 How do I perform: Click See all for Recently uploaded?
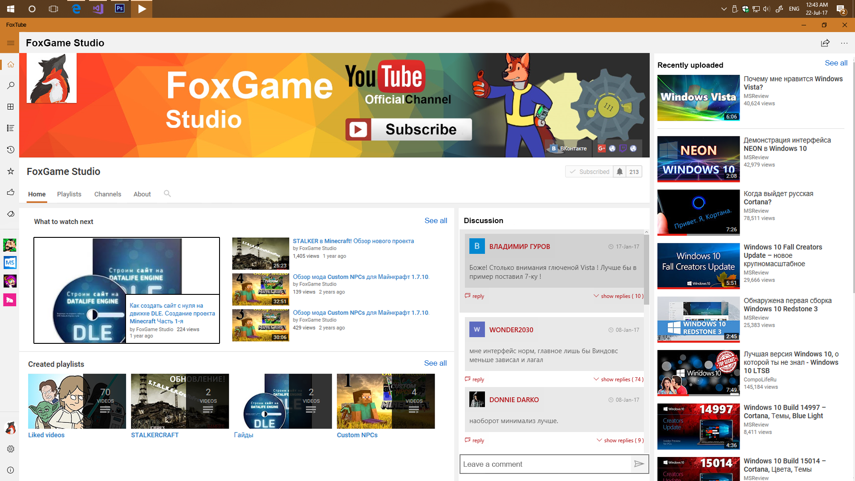(x=835, y=63)
